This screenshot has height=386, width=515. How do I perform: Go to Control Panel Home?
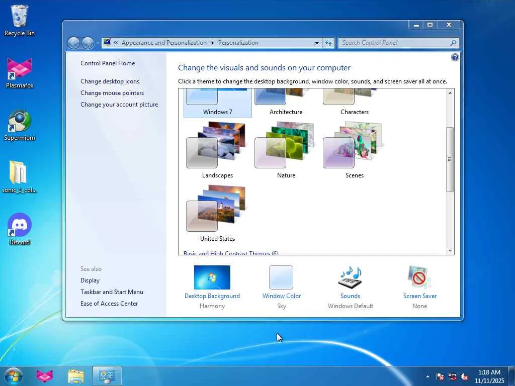click(108, 63)
